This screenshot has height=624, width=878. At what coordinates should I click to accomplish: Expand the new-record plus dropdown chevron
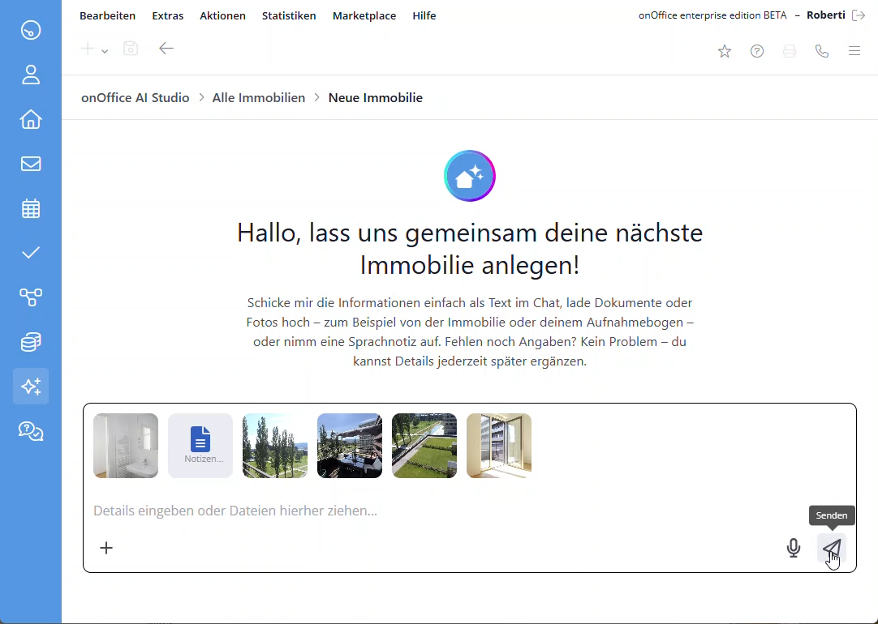104,51
